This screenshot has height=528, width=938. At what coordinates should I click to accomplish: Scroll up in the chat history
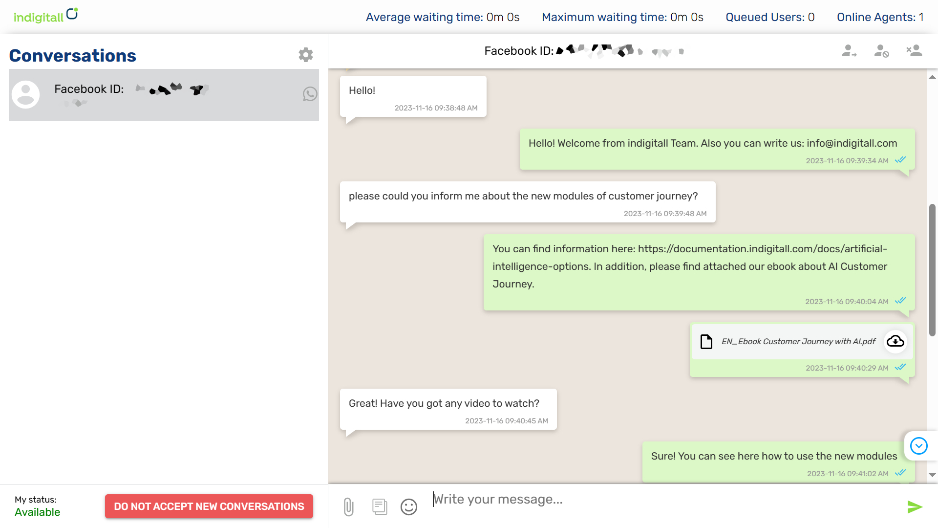pos(932,76)
